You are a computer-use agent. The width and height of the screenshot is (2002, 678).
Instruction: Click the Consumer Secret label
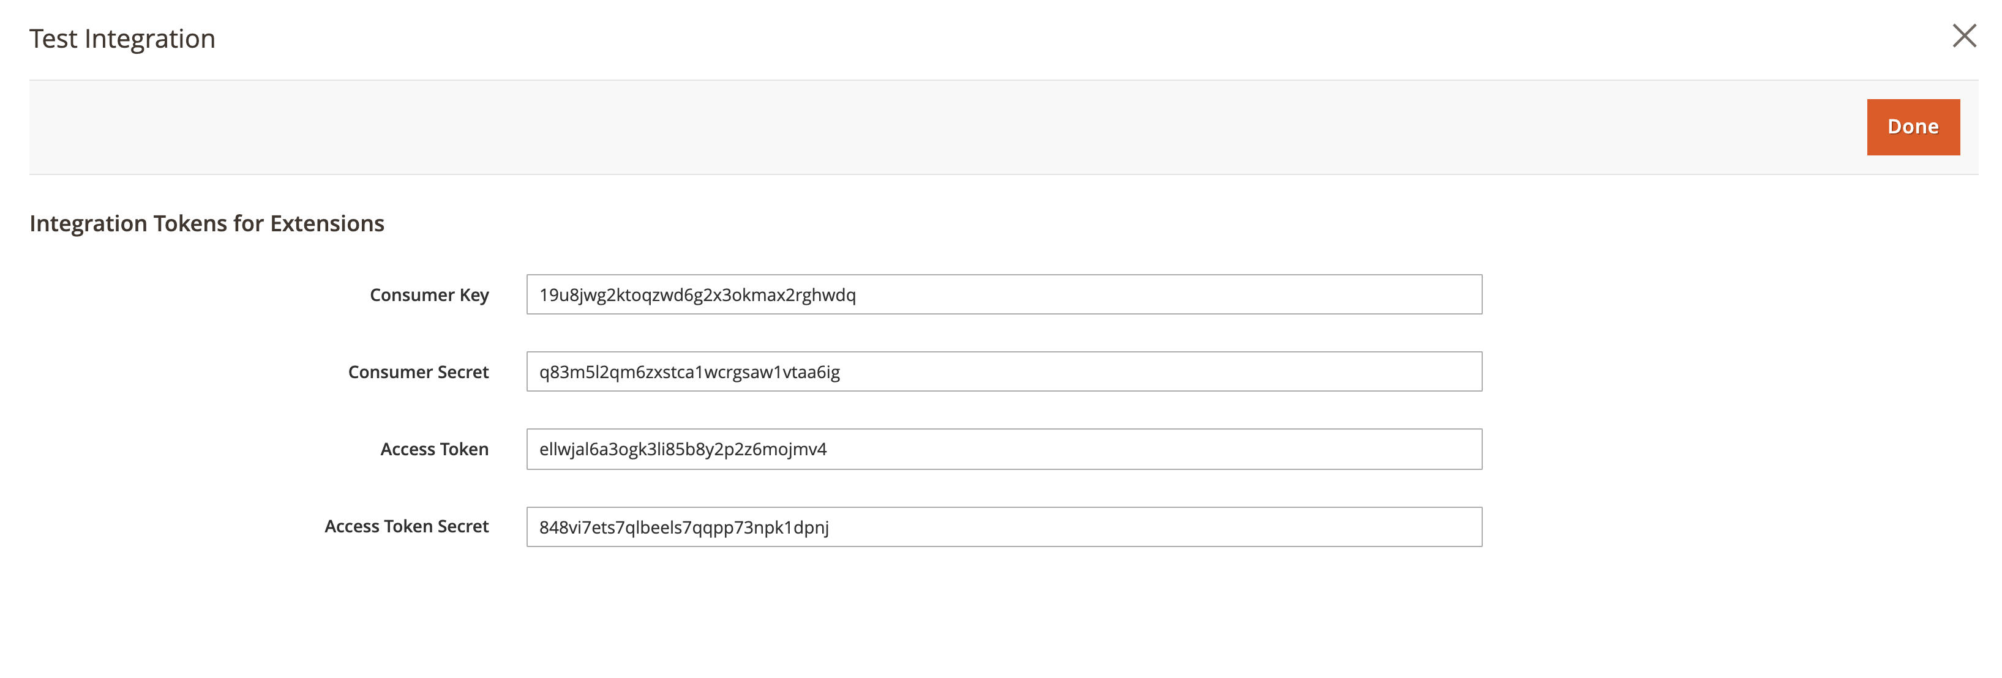[x=418, y=372]
